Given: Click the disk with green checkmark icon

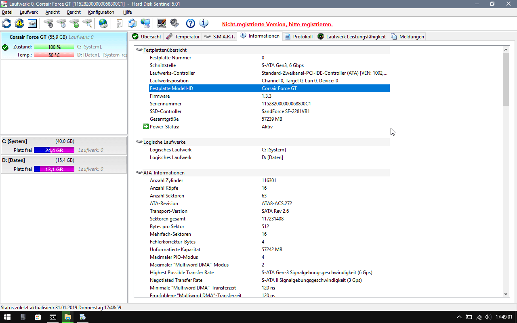Looking at the screenshot, I should pos(74,23).
